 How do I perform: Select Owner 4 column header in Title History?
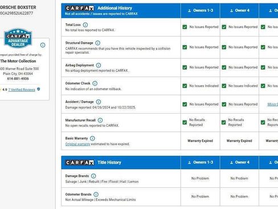pos(240,162)
